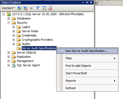Expand the Management node
Screen dimensions: 123x99
pyautogui.click(x=9, y=61)
